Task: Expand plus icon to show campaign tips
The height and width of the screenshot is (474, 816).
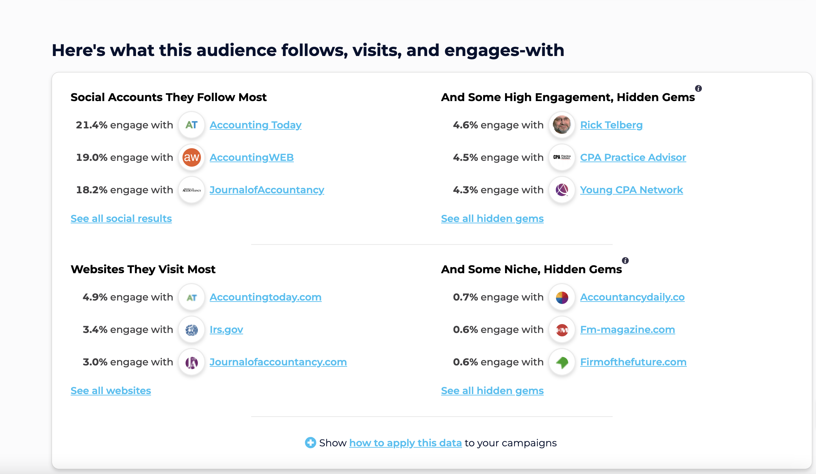Action: tap(310, 443)
